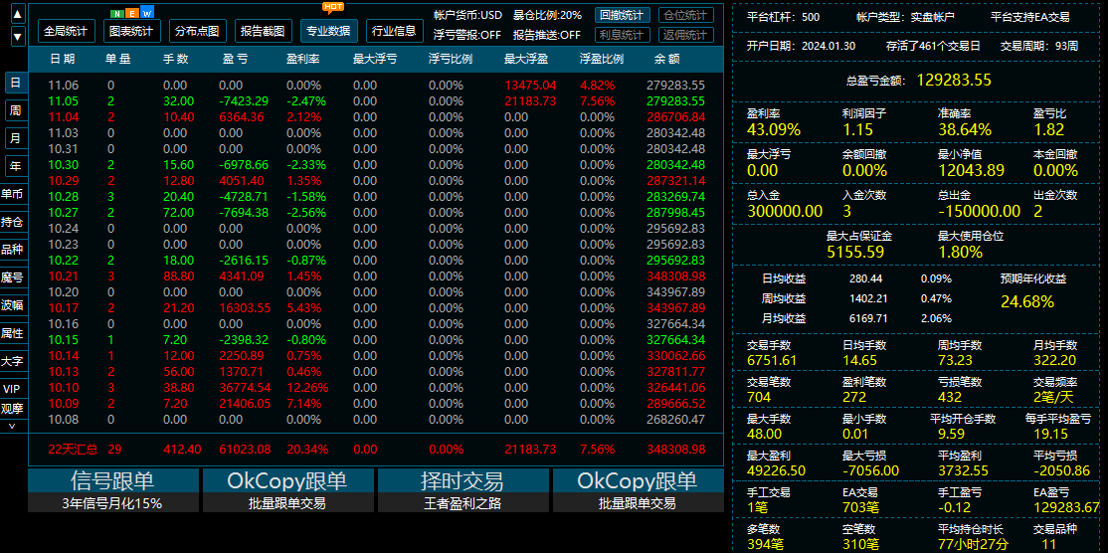The width and height of the screenshot is (1108, 553).
Task: Click the down arrow button at top left
Action: point(18,36)
